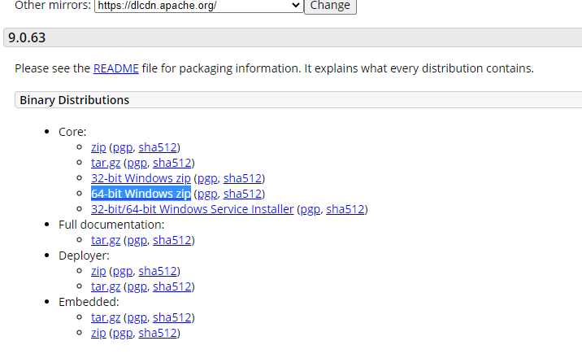Download the highlighted 64-bit Windows zip

(141, 194)
